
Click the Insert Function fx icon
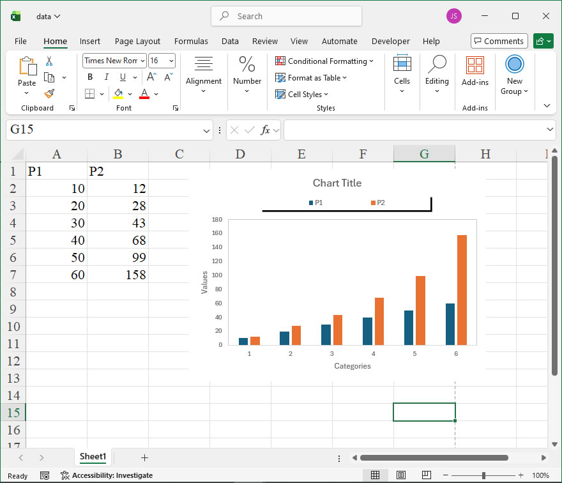point(266,130)
